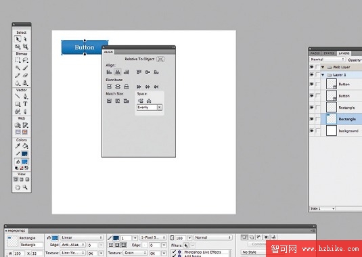The width and height of the screenshot is (362, 257).
Task: Click the Rectangle name field in Properties
Action: [x=31, y=245]
